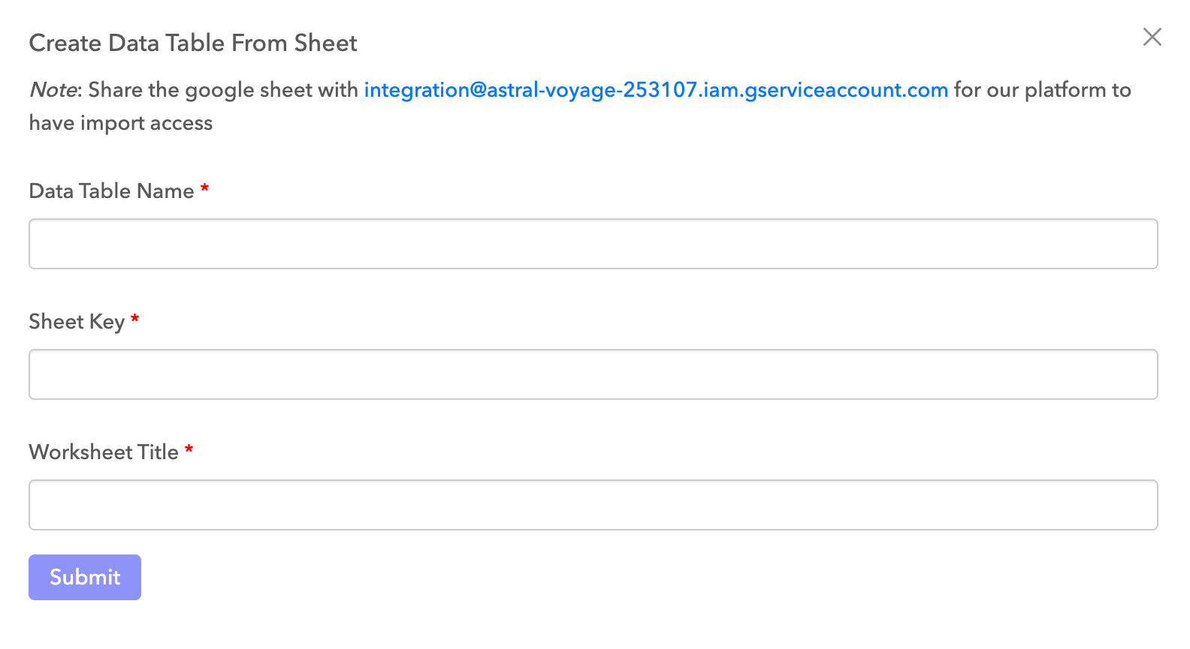The height and width of the screenshot is (649, 1190).
Task: Close the Create Data Table From Sheet modal
Action: [x=1152, y=37]
